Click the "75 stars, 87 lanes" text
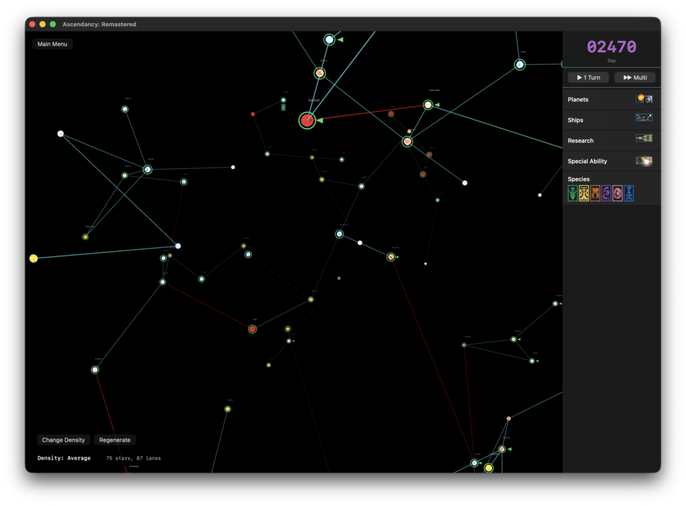The width and height of the screenshot is (686, 506). pos(133,458)
